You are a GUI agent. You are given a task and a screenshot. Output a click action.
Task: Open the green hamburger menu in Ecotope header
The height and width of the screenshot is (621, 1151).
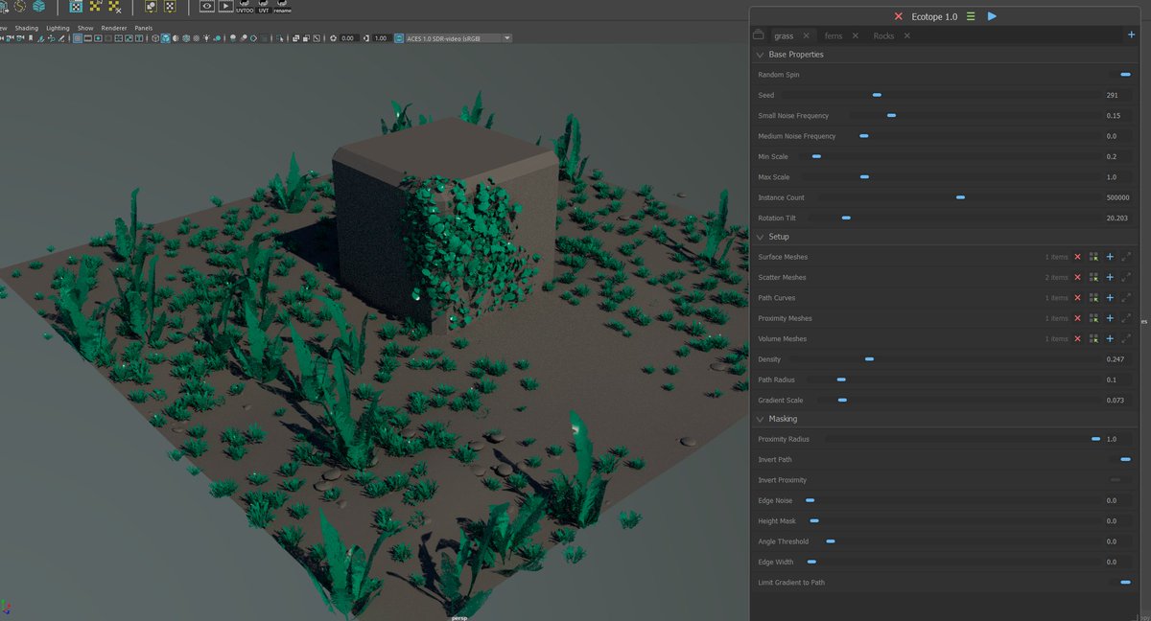[971, 16]
